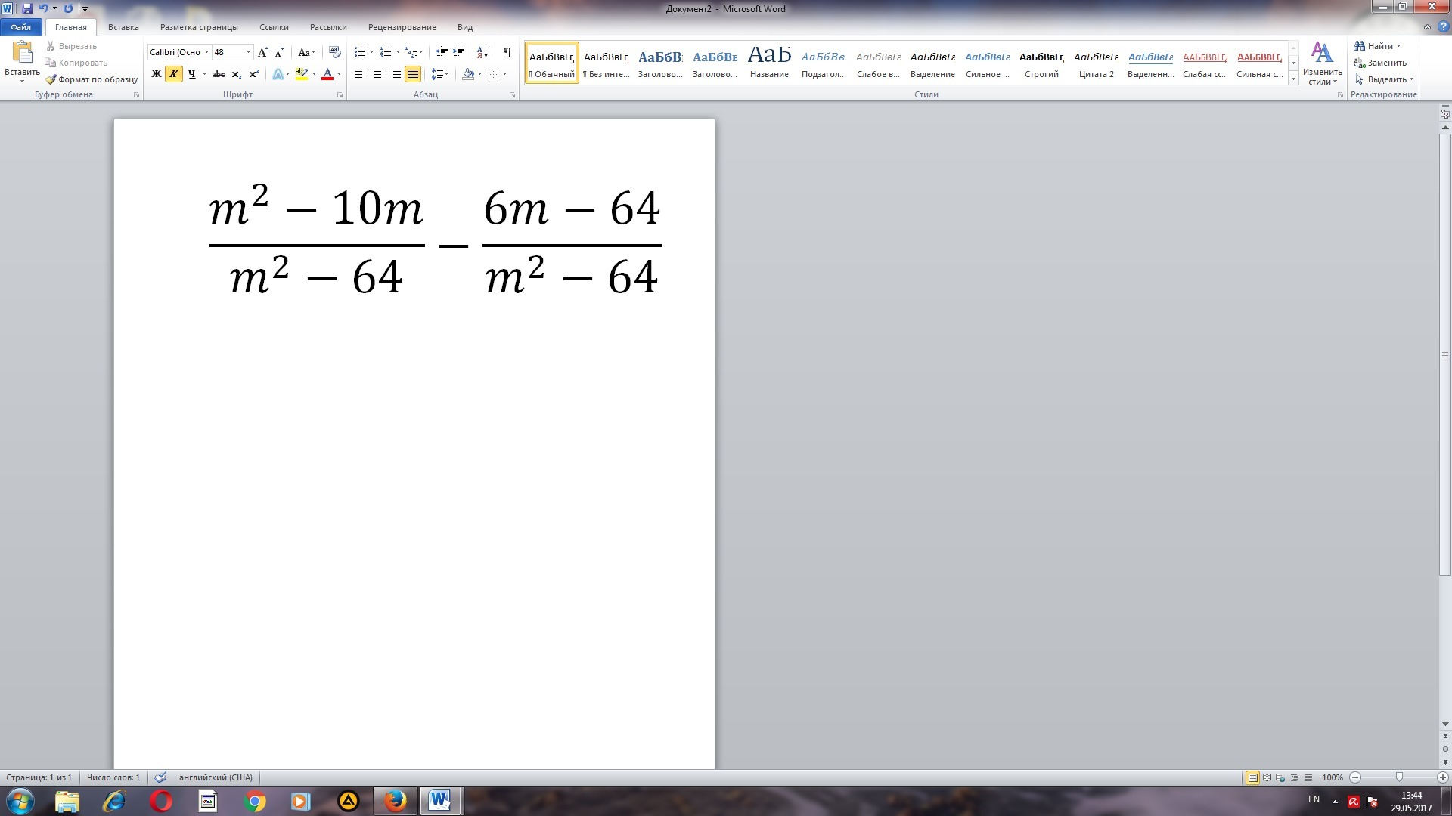Click the zoom slider at 100%
The width and height of the screenshot is (1452, 816).
pos(1399,777)
